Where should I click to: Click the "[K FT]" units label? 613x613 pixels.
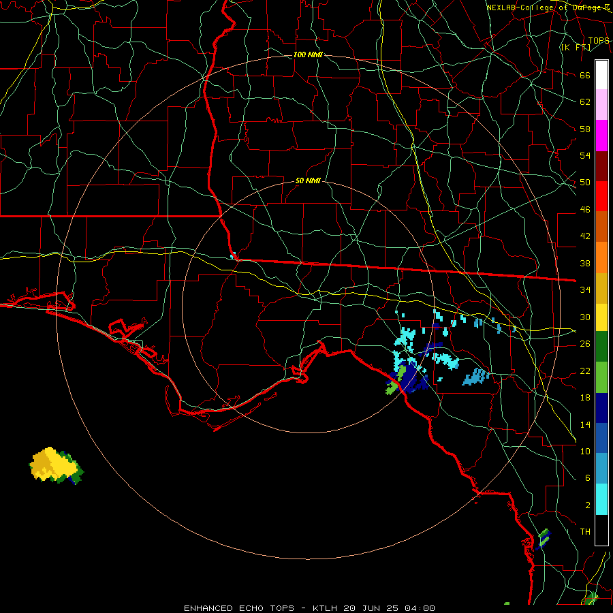576,47
